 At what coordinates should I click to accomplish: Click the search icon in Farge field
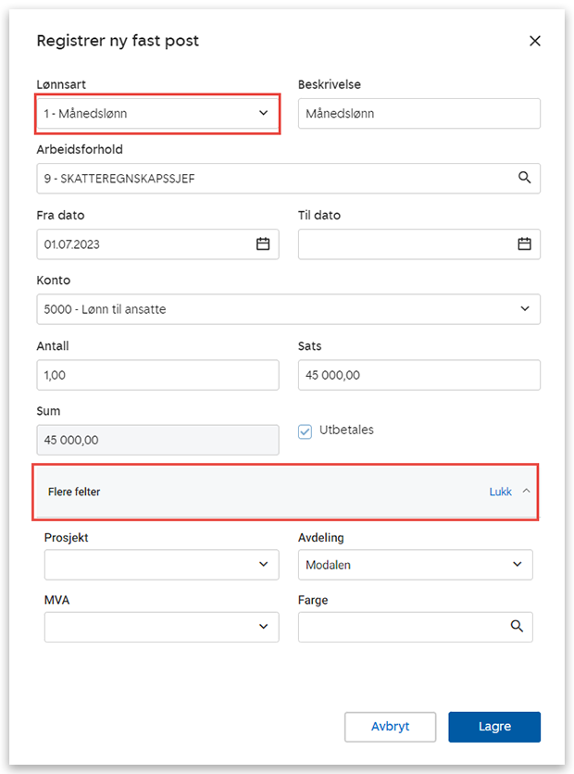pos(518,627)
